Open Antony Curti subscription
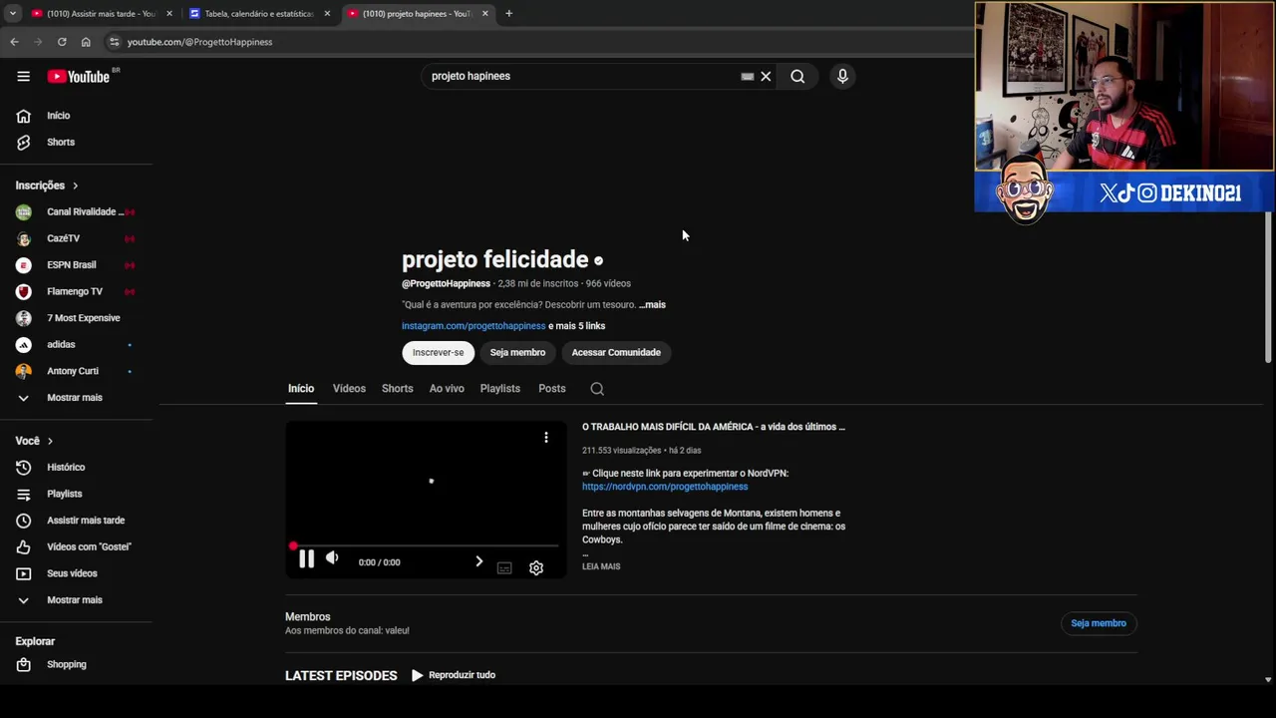The height and width of the screenshot is (718, 1276). click(76, 371)
